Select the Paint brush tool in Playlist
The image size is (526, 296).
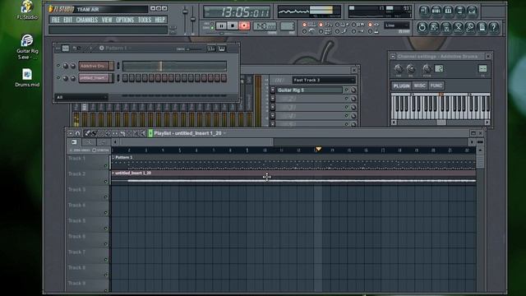(95, 133)
